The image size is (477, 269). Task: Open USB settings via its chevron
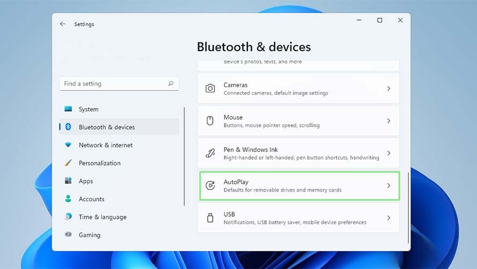388,217
